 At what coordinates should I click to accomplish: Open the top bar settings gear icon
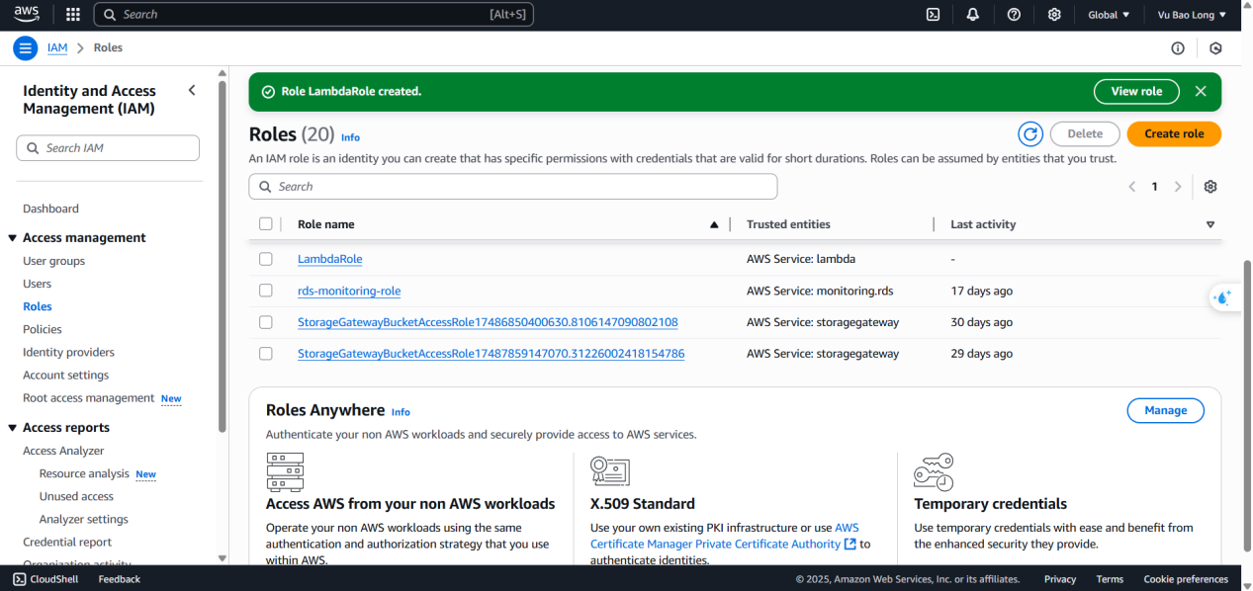pyautogui.click(x=1054, y=15)
